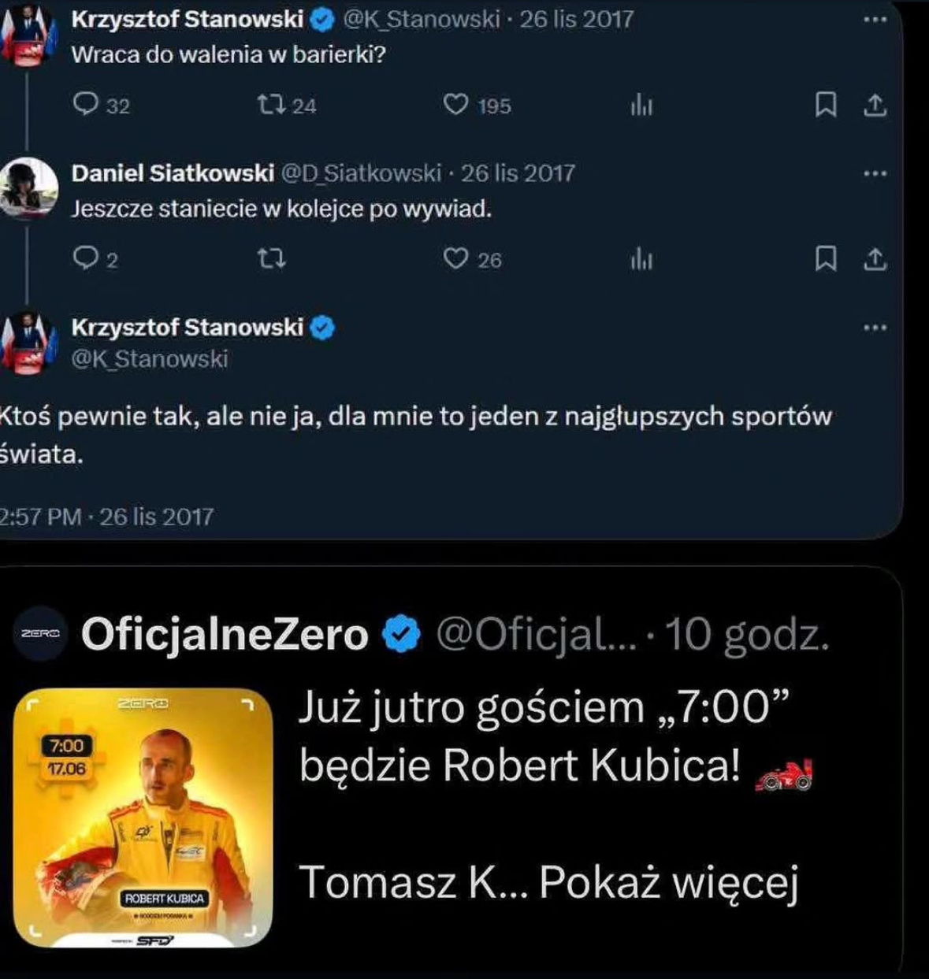This screenshot has width=929, height=979.
Task: View analytics of Siatkowski's tweet
Action: click(641, 259)
